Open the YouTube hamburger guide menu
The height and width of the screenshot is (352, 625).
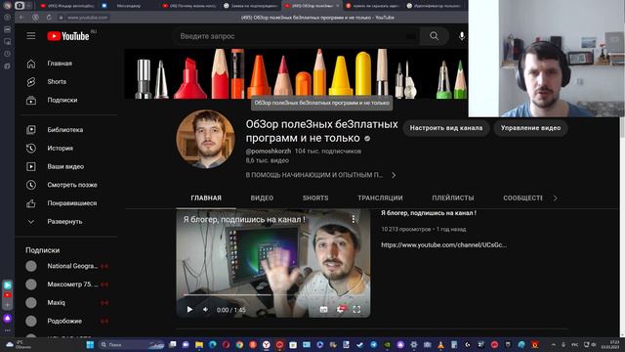[x=31, y=36]
